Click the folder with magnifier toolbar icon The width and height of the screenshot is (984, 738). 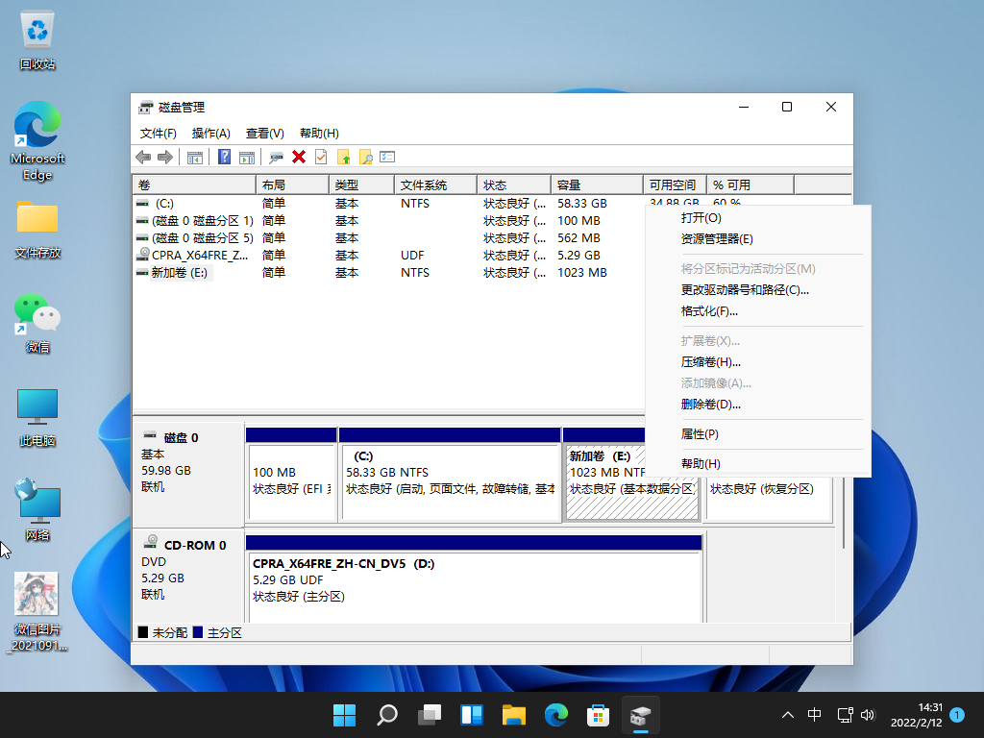click(x=365, y=157)
